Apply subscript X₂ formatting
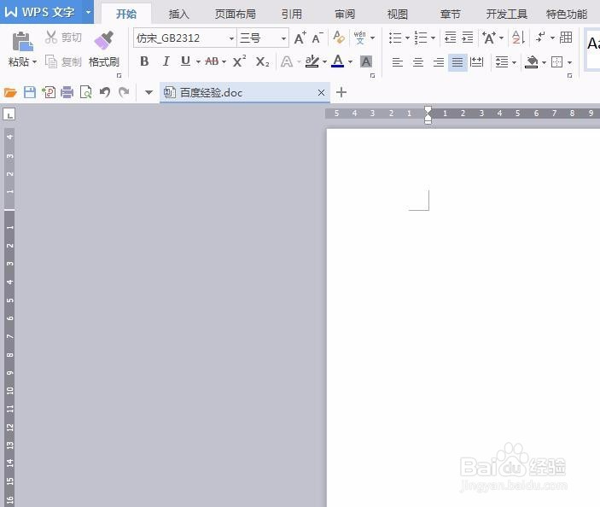The height and width of the screenshot is (507, 600). click(263, 61)
